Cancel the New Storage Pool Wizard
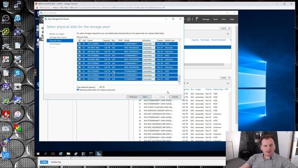 tap(175, 97)
